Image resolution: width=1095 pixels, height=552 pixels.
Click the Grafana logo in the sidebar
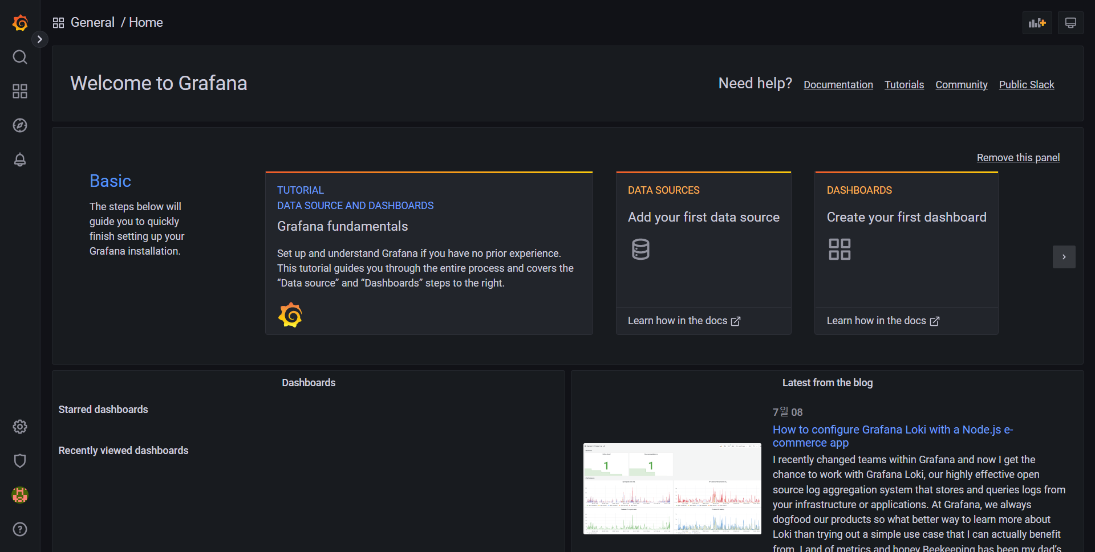coord(20,23)
